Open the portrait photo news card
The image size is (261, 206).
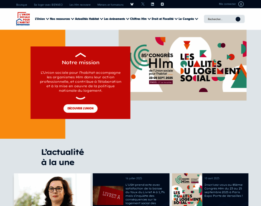pos(52,190)
